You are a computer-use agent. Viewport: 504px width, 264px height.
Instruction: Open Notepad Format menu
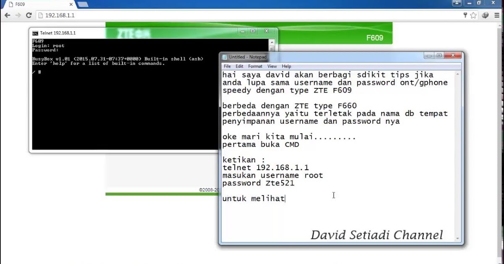[255, 66]
